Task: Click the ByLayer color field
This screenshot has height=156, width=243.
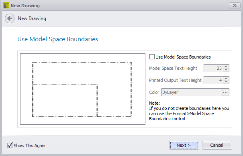Action: (192, 92)
